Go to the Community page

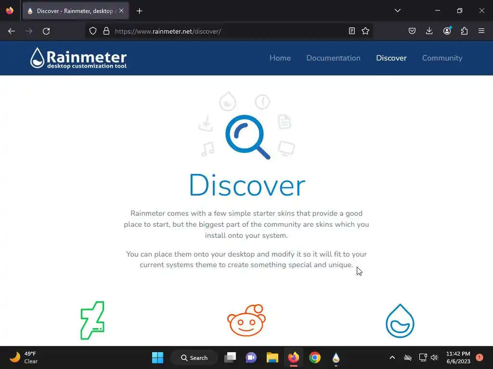coord(442,58)
